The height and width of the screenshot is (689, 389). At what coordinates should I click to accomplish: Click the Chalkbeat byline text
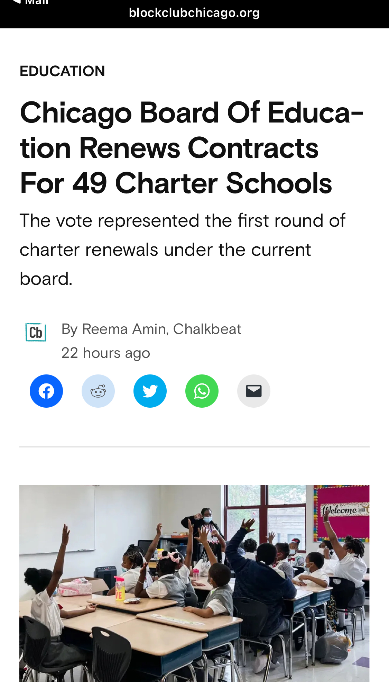coord(207,329)
